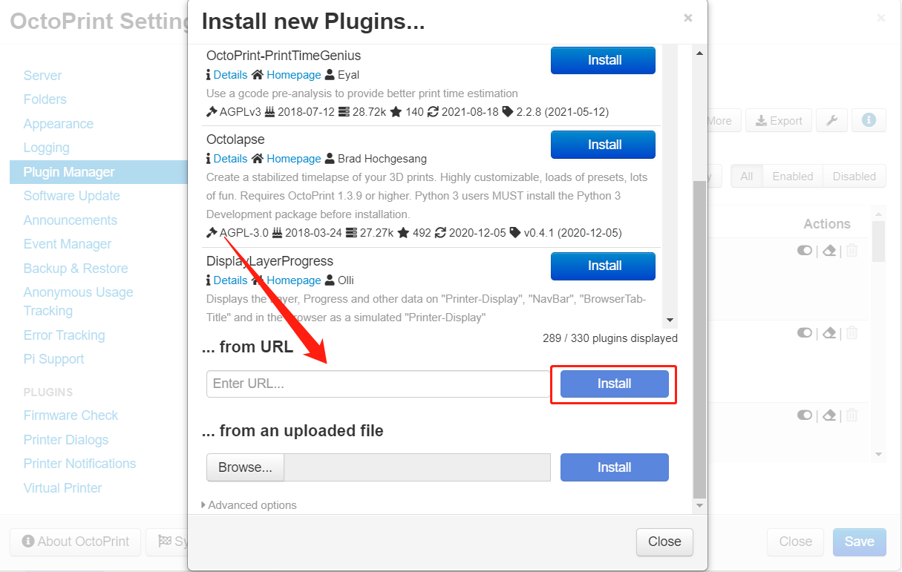This screenshot has width=902, height=572.
Task: Install the Octolapse plugin
Action: [x=603, y=145]
